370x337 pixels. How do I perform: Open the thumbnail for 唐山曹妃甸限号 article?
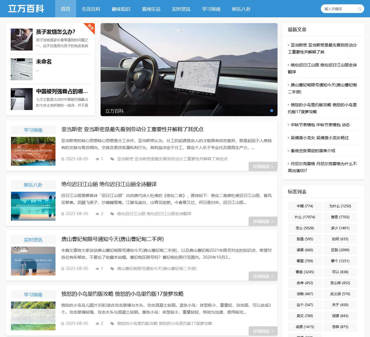click(33, 261)
